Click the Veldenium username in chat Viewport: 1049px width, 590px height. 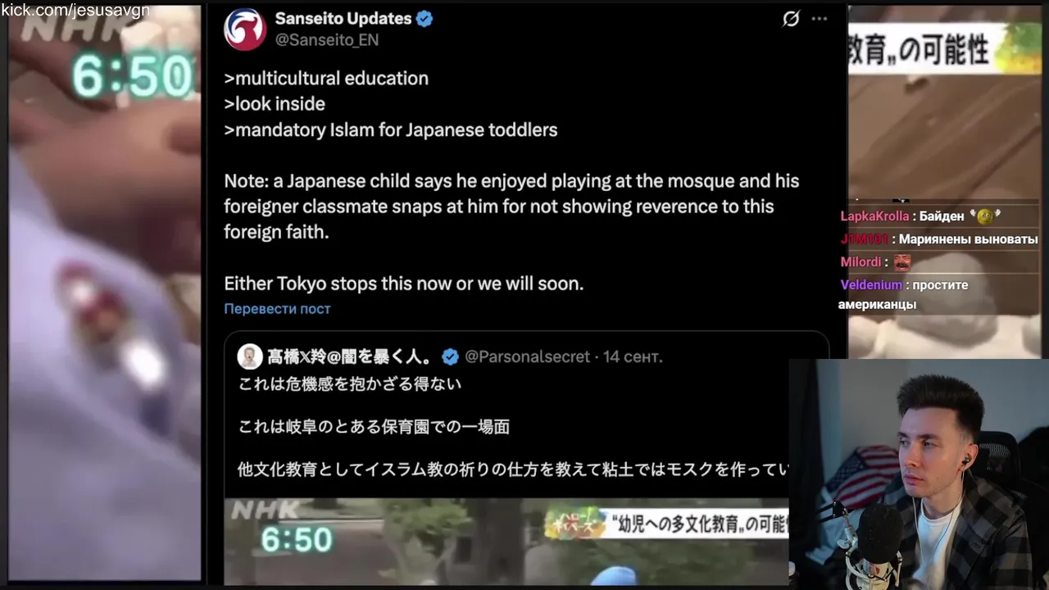click(871, 285)
